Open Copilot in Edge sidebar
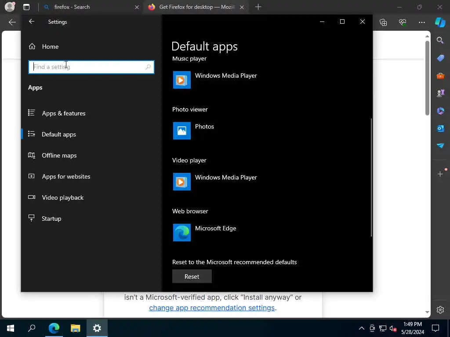 (x=440, y=22)
